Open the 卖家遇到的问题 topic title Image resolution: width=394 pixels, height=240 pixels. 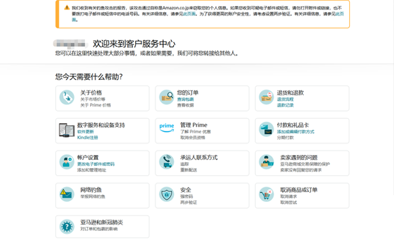(299, 158)
